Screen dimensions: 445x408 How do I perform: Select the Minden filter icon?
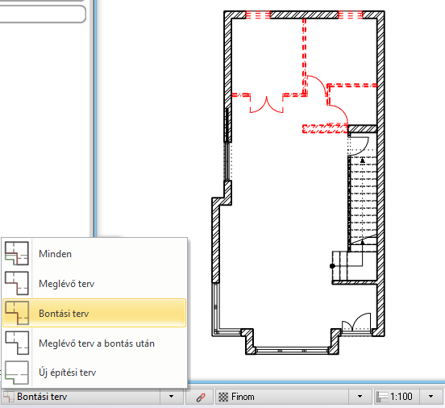(x=17, y=253)
